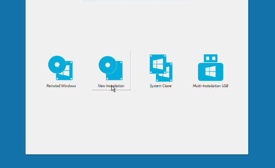The height and width of the screenshot is (168, 275).
Task: Launch System Clone via its icon
Action: (x=161, y=68)
